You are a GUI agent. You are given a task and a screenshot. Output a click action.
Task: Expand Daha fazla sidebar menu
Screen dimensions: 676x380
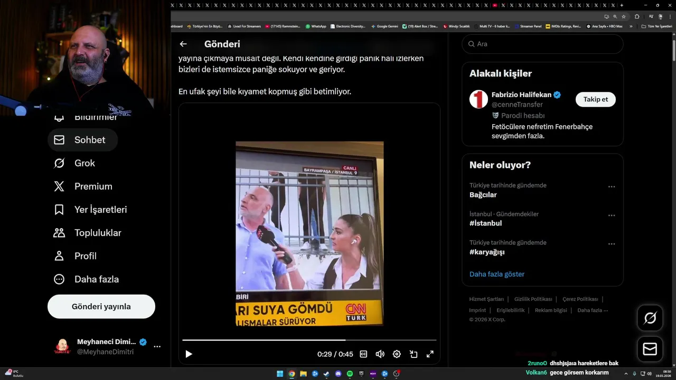pos(86,279)
